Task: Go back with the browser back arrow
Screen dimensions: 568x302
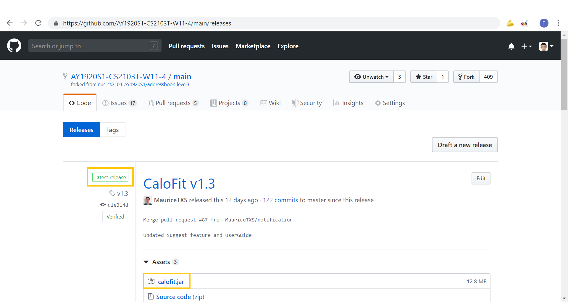Action: [10, 23]
